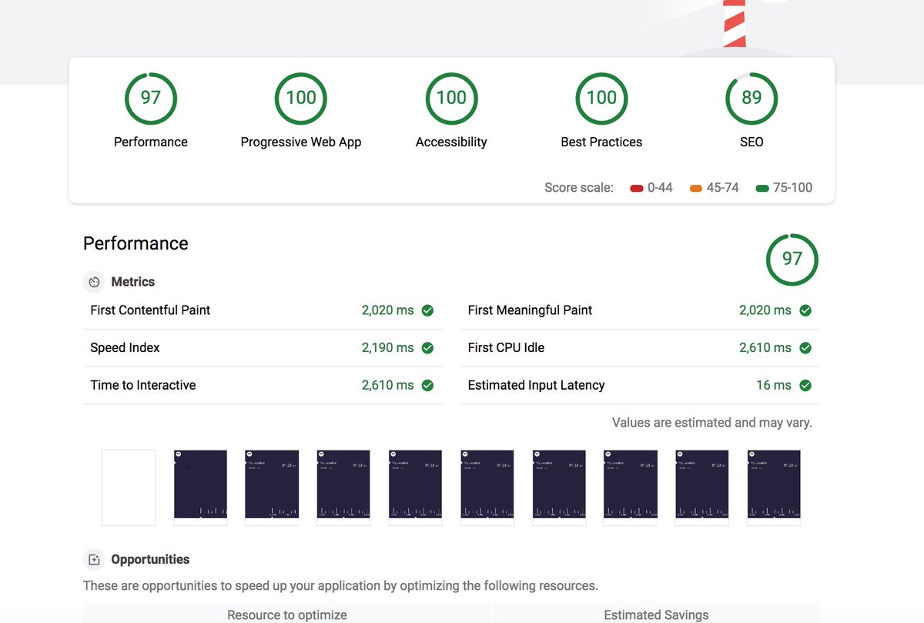The height and width of the screenshot is (623, 924).
Task: Click the large 97 gauge beside Performance heading
Action: tap(792, 260)
